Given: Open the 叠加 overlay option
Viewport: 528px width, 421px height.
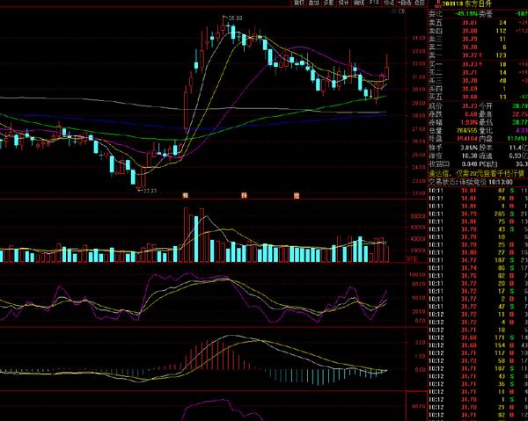Looking at the screenshot, I should pyautogui.click(x=314, y=3).
